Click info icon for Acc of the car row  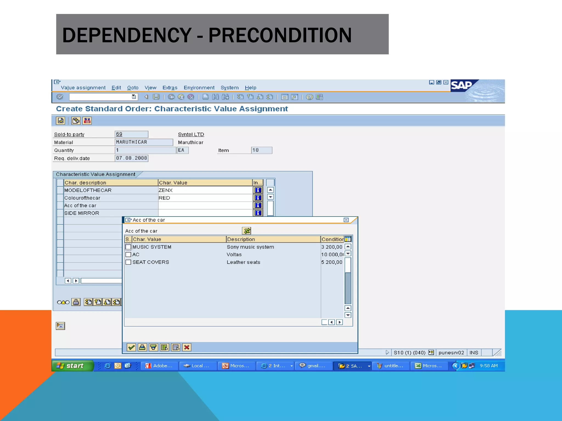tap(258, 205)
